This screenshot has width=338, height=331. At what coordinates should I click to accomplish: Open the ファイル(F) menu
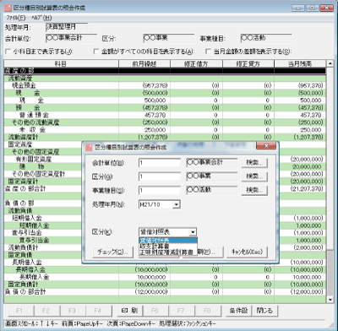(x=16, y=18)
